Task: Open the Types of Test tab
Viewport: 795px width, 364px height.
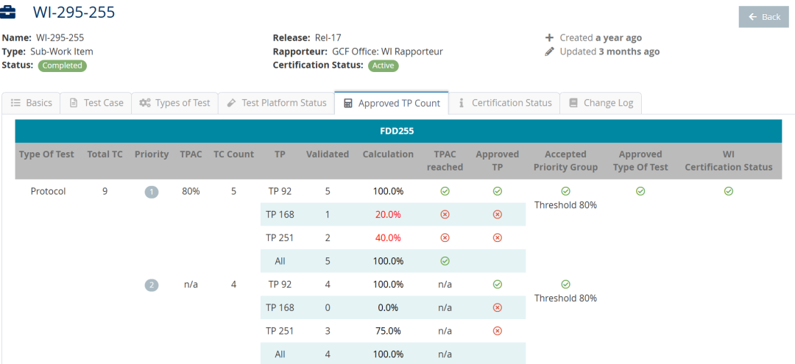Action: click(175, 103)
